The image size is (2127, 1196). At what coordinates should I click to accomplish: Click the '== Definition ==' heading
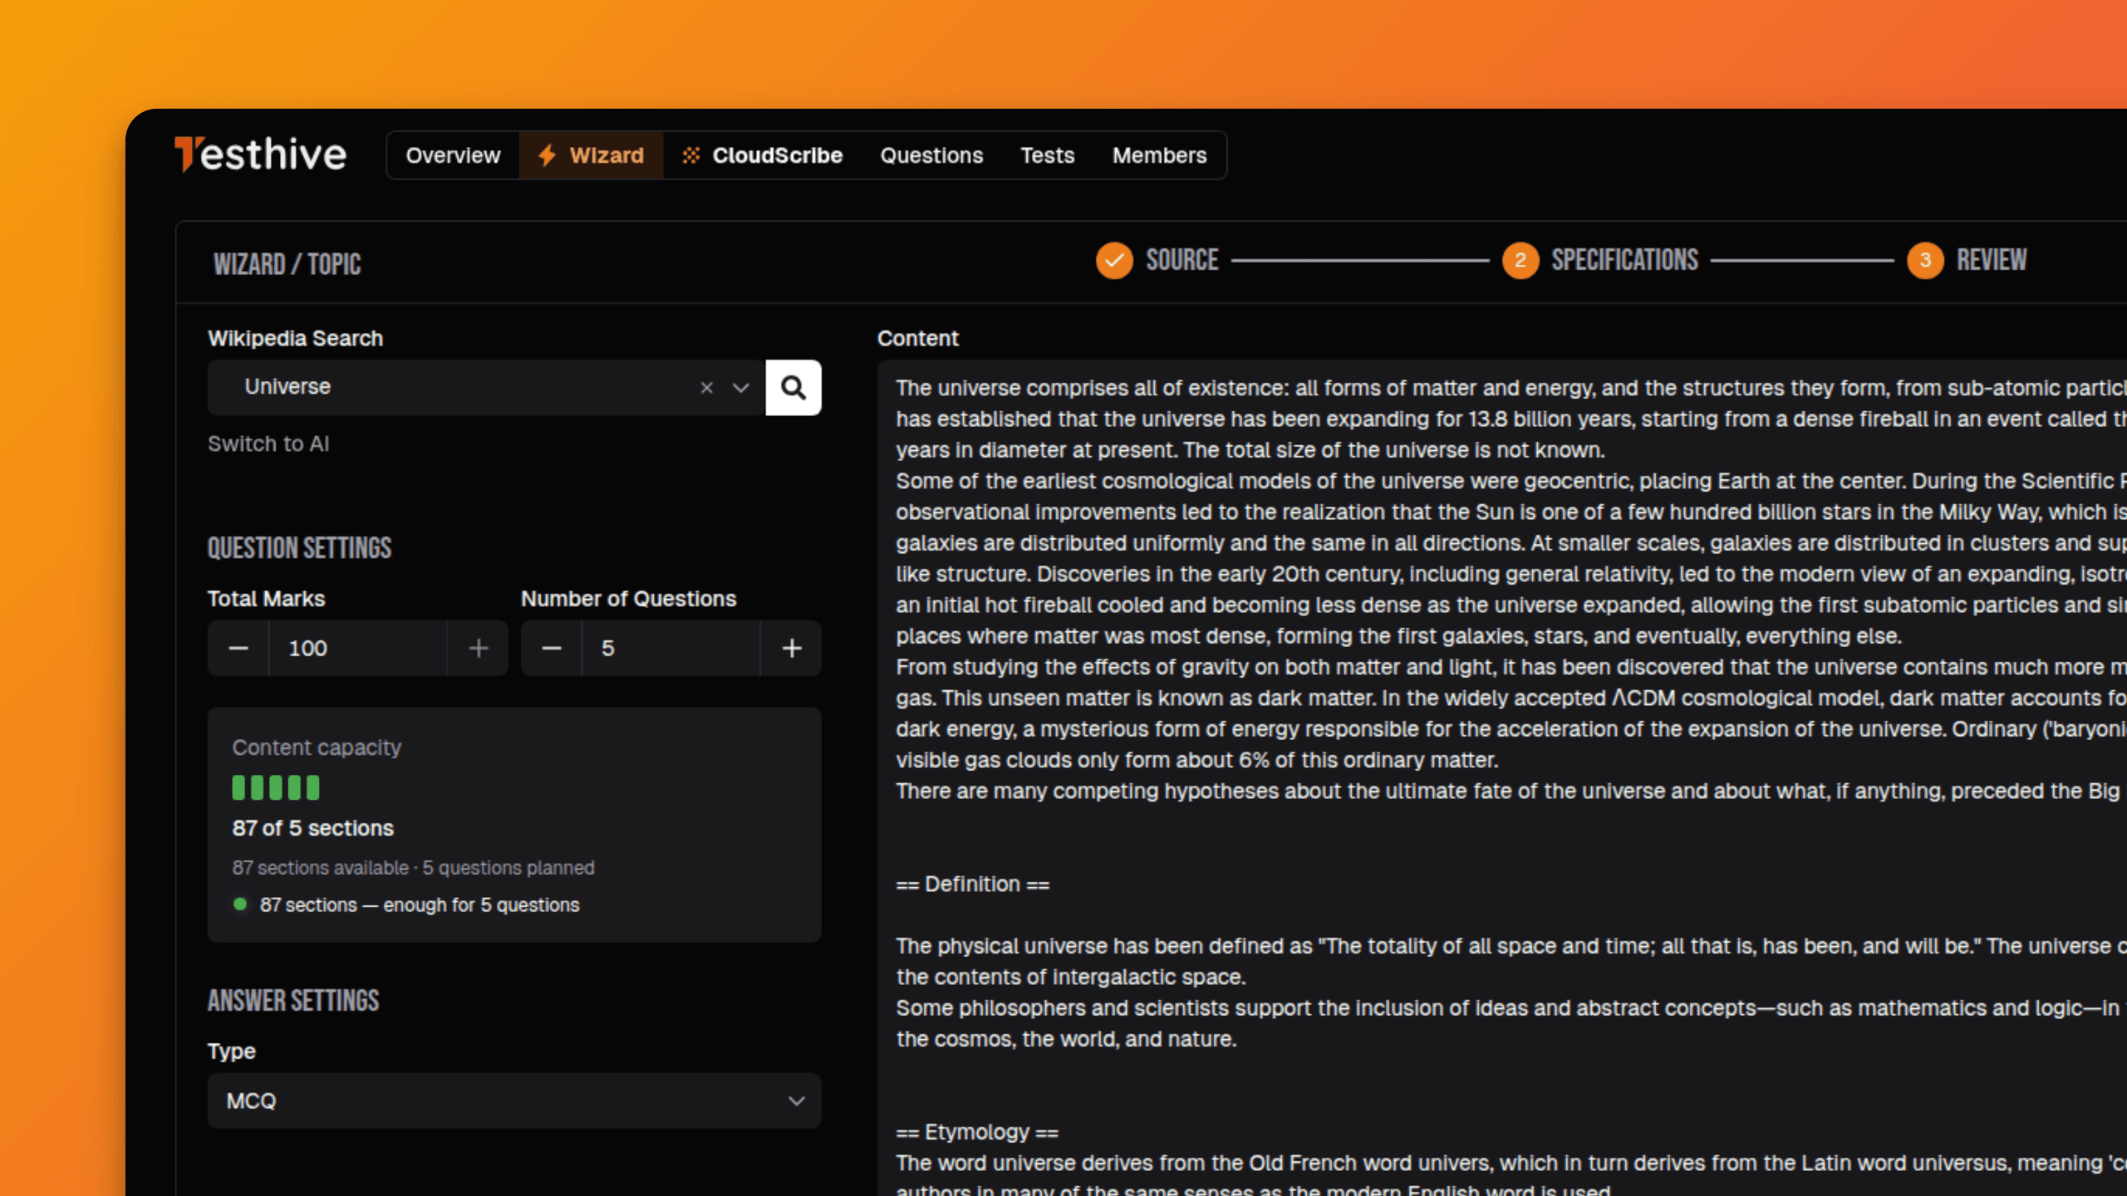[x=973, y=884]
